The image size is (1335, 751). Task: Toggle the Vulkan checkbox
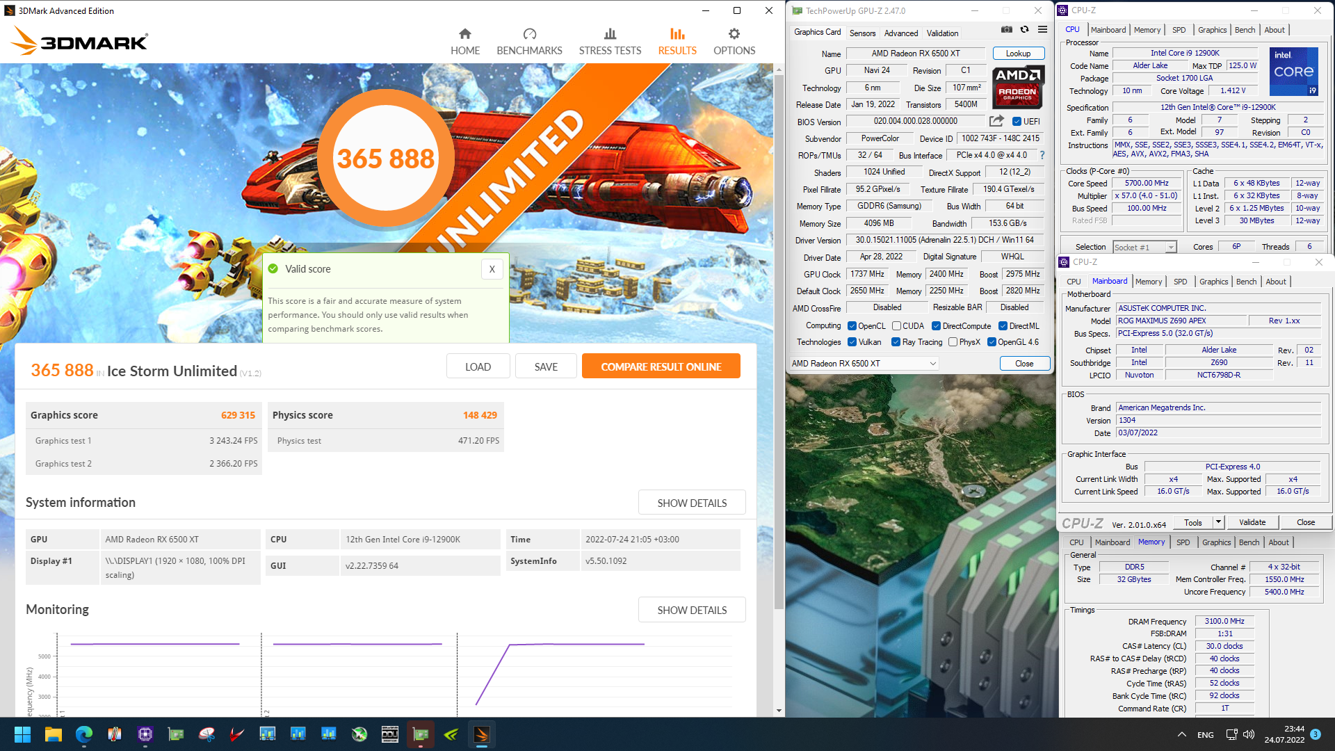[x=852, y=342]
